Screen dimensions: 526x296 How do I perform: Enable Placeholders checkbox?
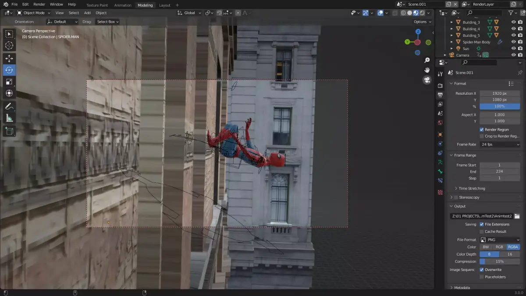click(x=482, y=277)
